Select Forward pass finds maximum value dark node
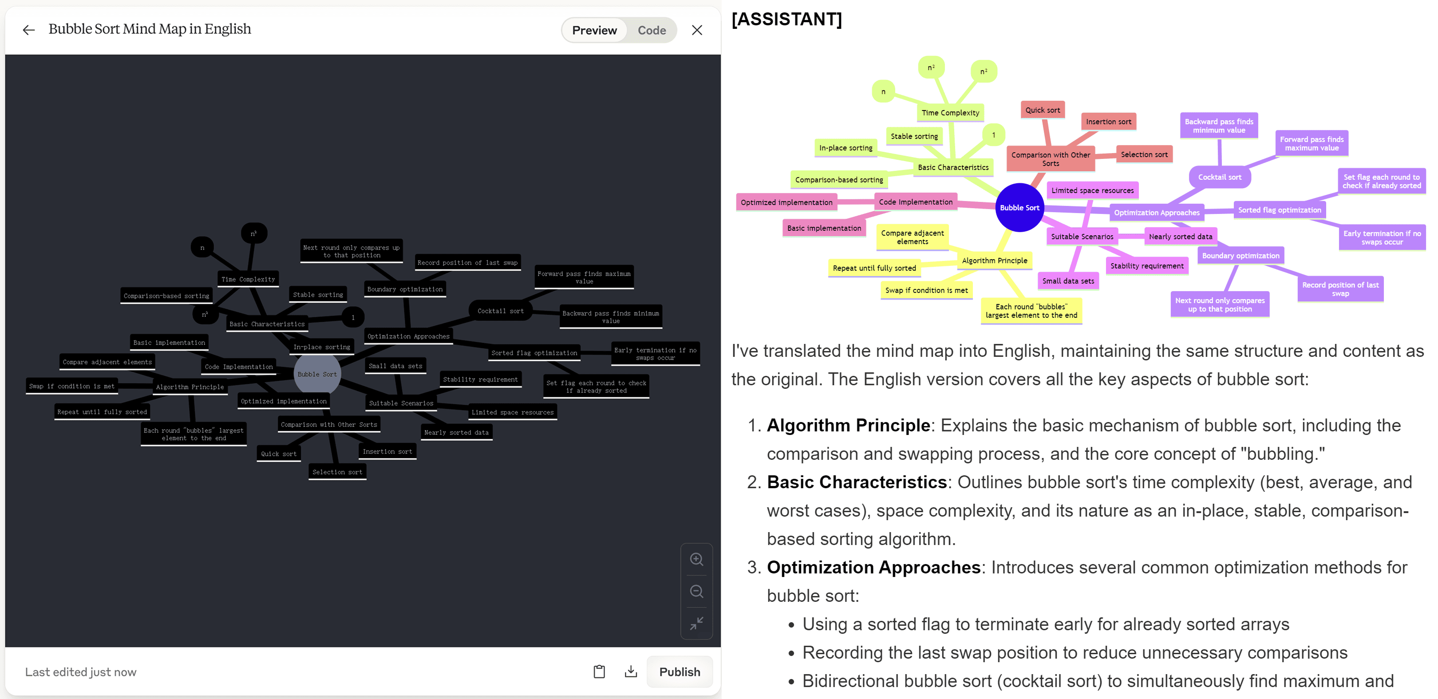1438x699 pixels. click(x=584, y=277)
